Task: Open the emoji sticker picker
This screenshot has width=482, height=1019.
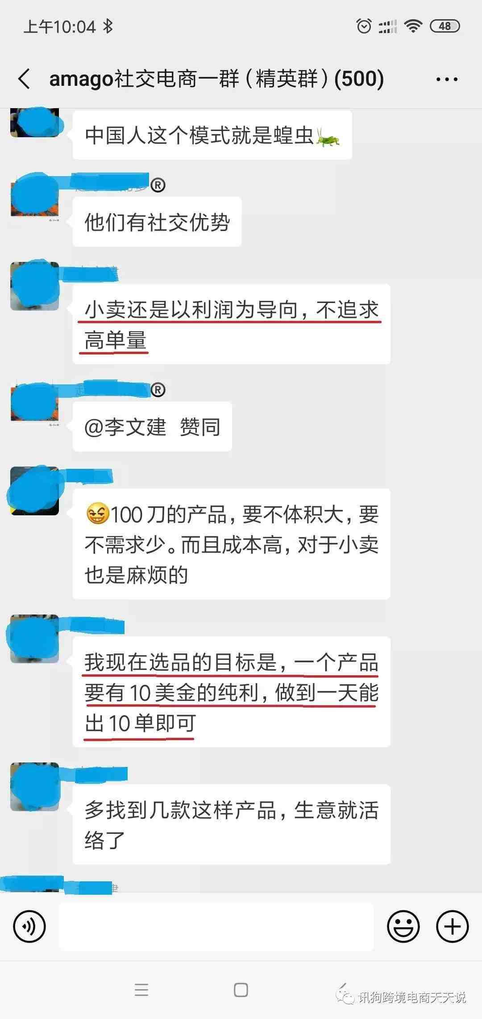Action: pyautogui.click(x=403, y=926)
